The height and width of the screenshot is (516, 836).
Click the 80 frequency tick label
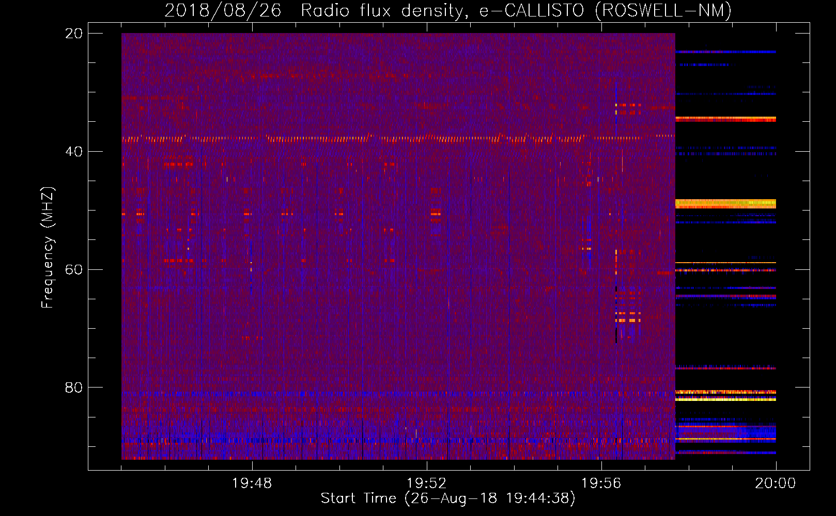(74, 388)
